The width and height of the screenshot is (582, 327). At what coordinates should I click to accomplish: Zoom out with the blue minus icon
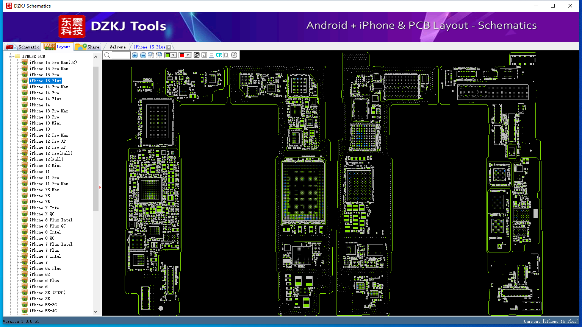[143, 55]
